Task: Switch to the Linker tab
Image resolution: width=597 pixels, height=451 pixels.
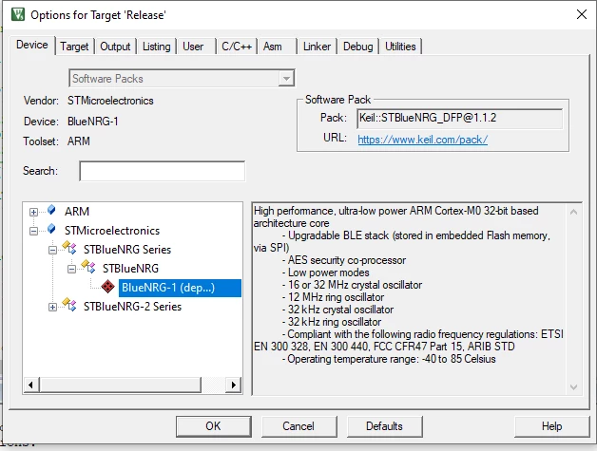Action: (317, 47)
